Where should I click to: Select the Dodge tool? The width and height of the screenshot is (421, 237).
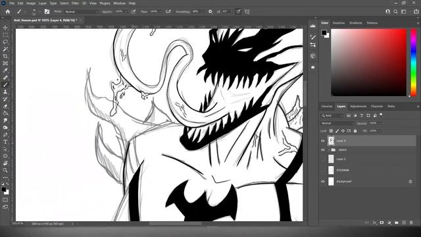(x=5, y=127)
